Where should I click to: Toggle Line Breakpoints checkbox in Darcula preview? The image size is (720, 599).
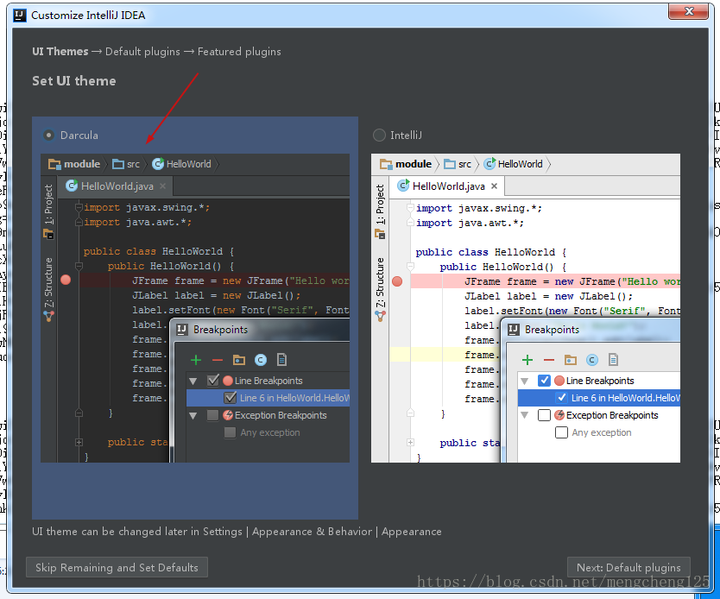coord(213,381)
